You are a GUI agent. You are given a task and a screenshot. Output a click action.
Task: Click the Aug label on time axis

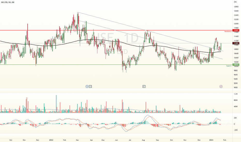[144, 140]
